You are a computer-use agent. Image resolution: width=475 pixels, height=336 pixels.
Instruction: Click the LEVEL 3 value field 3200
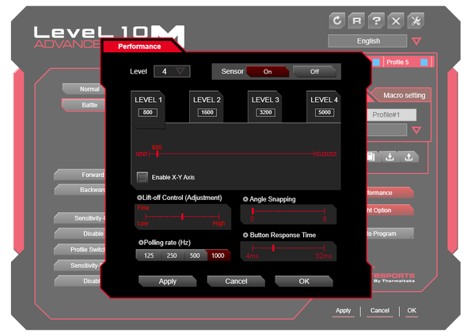[x=265, y=112]
